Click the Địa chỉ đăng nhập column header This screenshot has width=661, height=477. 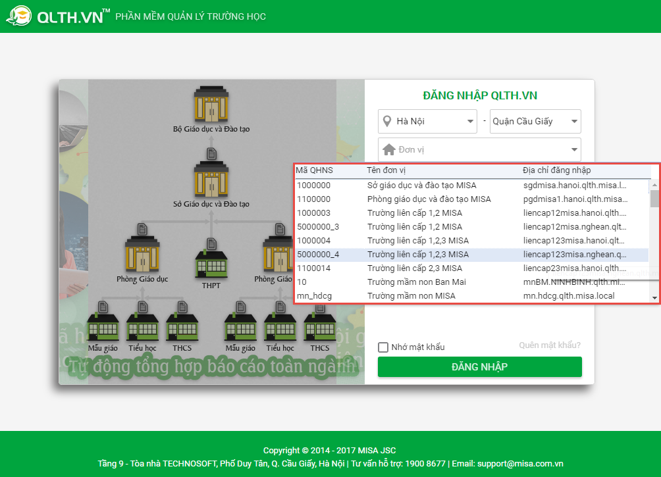pyautogui.click(x=557, y=170)
